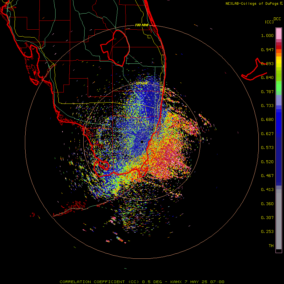Click the 0.307 scale value

pyautogui.click(x=267, y=218)
